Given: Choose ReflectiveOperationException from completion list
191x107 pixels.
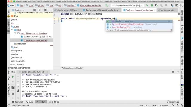Looking at the screenshot, I should coord(139,24).
